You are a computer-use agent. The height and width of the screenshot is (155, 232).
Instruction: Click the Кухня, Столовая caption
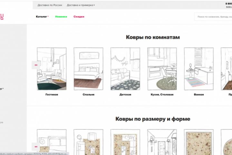coord(162,95)
